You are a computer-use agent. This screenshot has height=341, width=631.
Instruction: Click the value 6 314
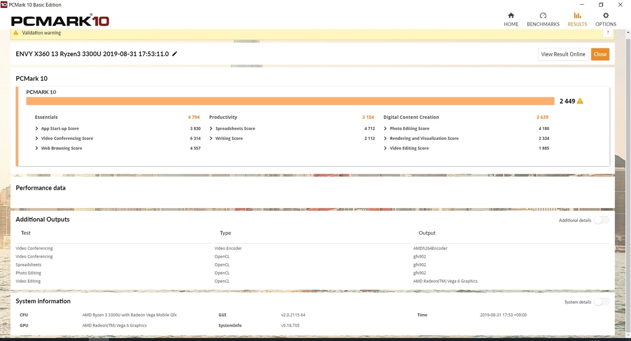195,139
